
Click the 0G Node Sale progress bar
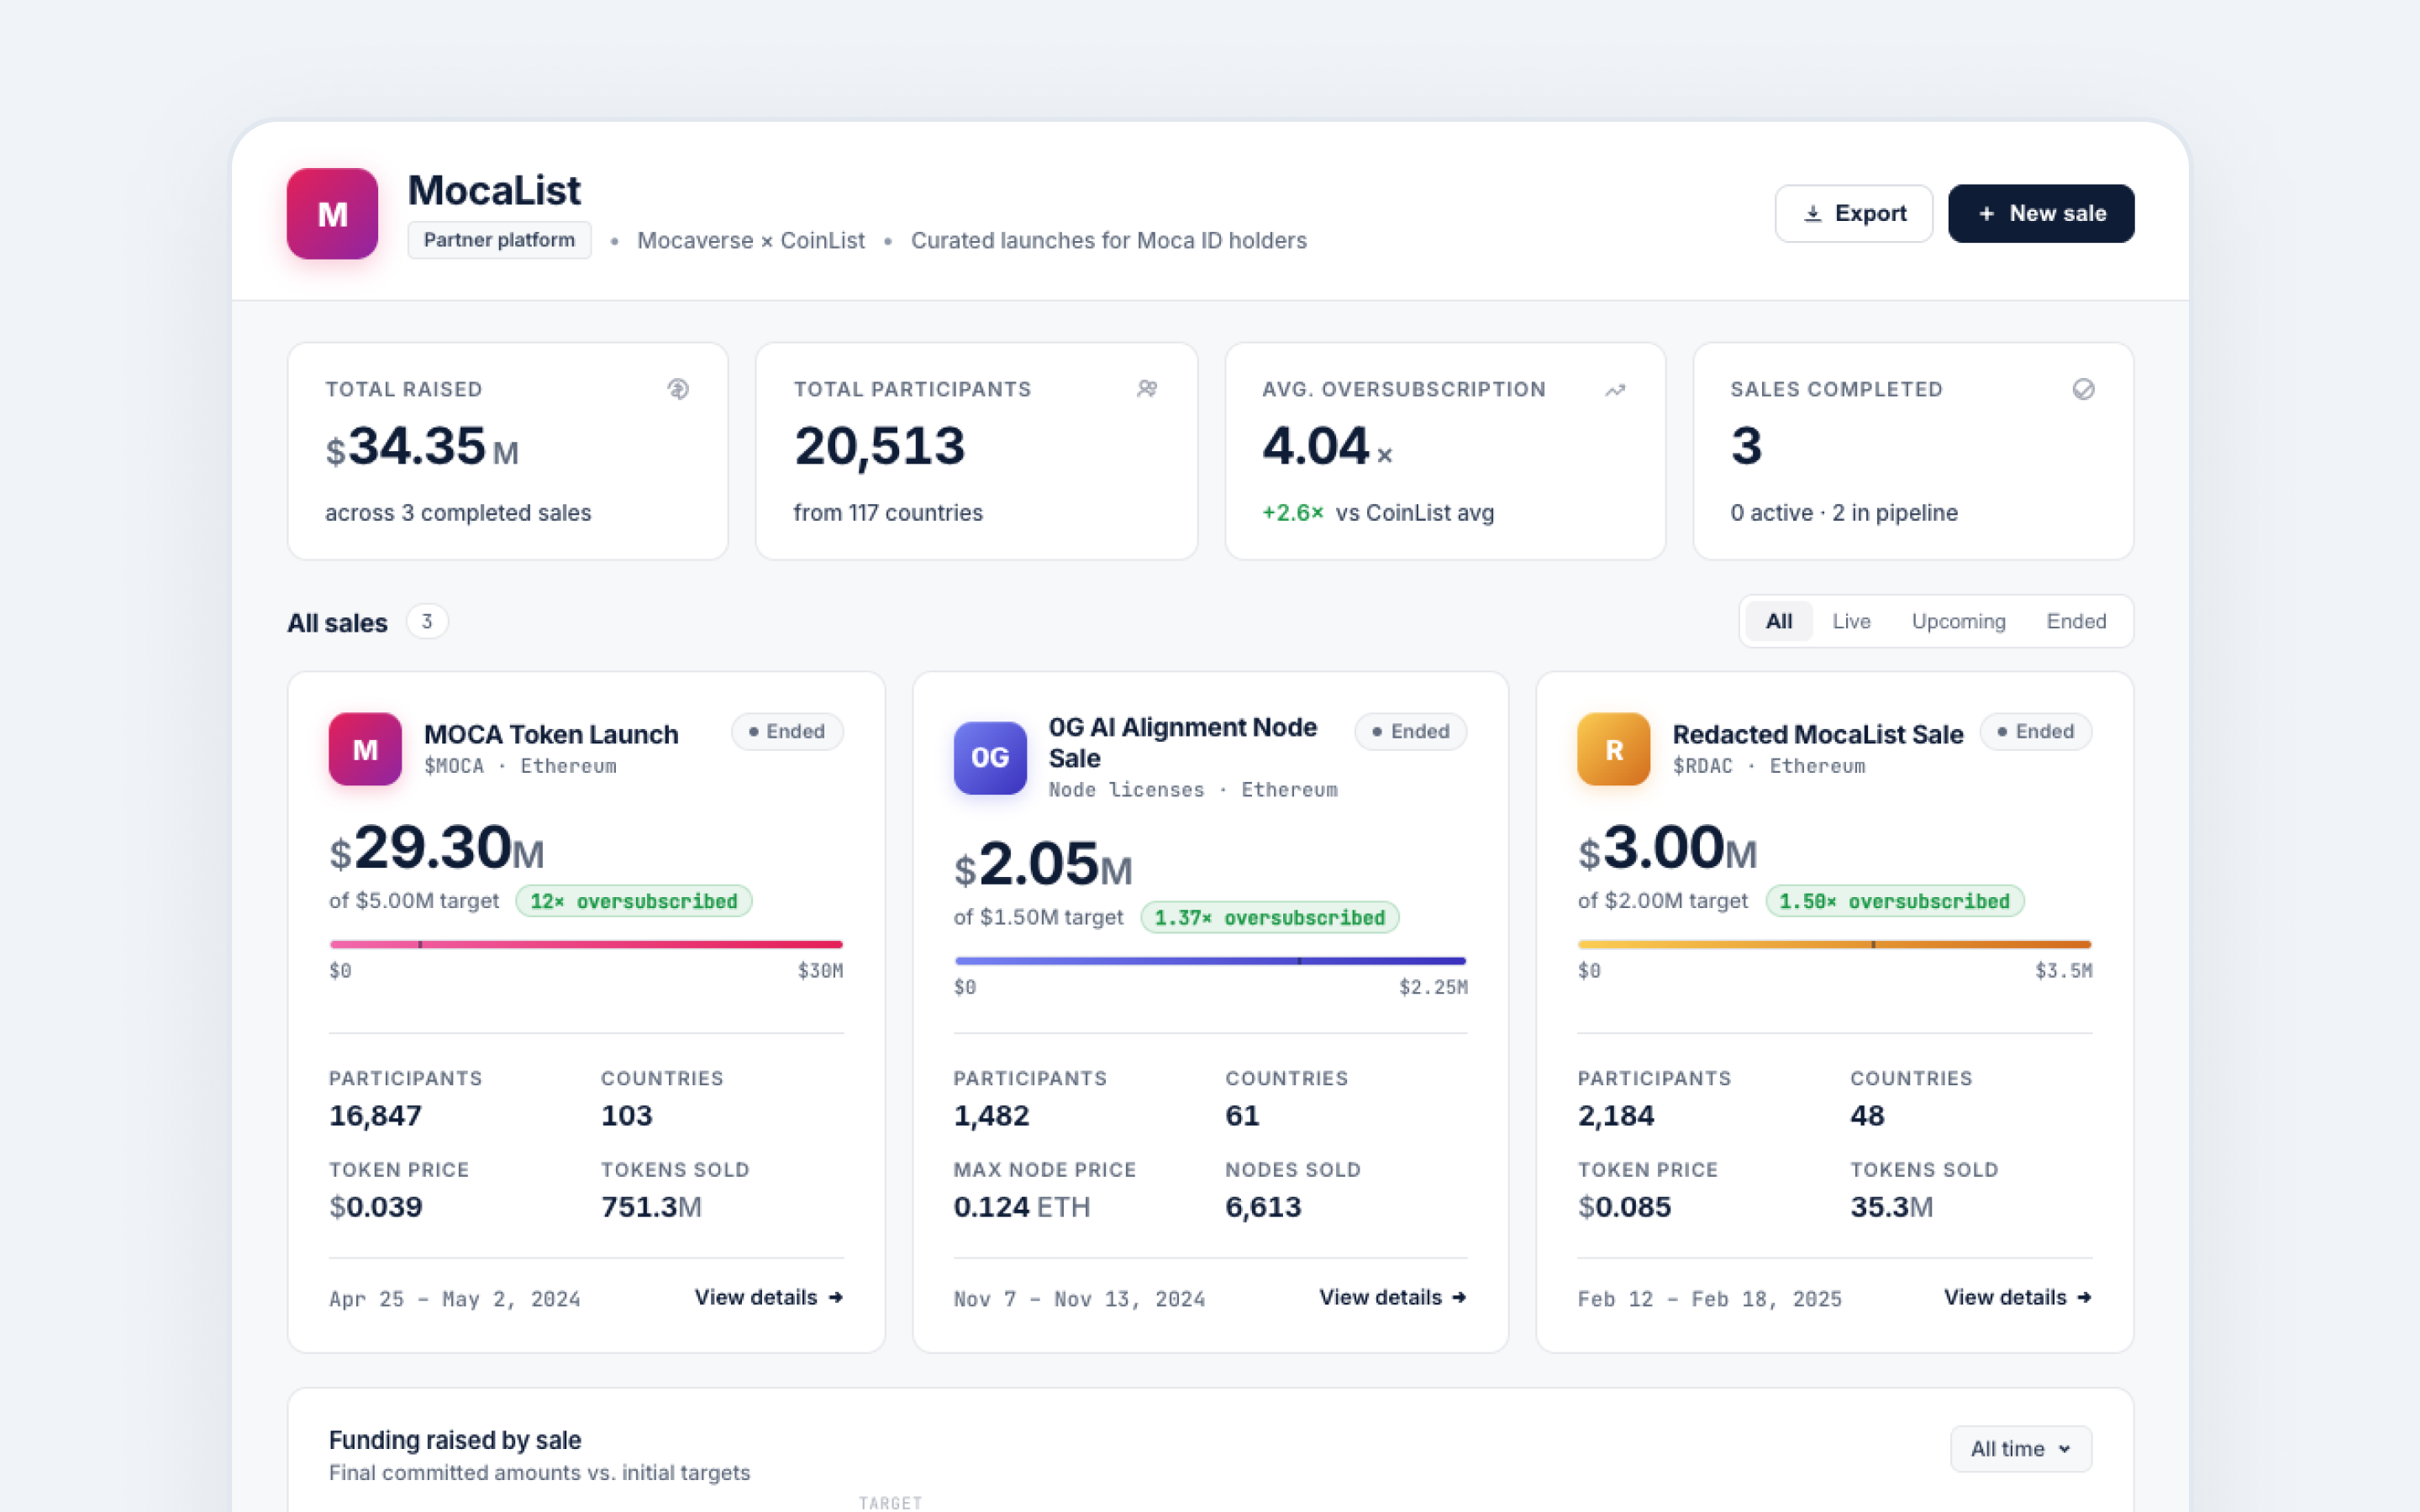tap(1210, 961)
